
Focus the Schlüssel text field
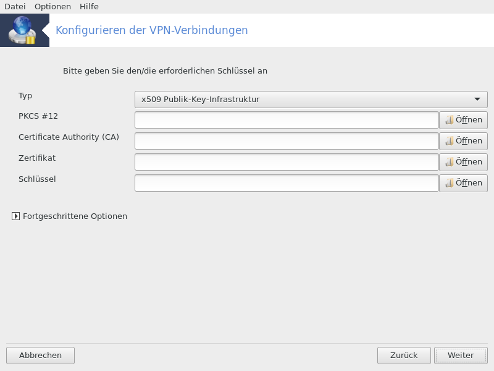(287, 183)
